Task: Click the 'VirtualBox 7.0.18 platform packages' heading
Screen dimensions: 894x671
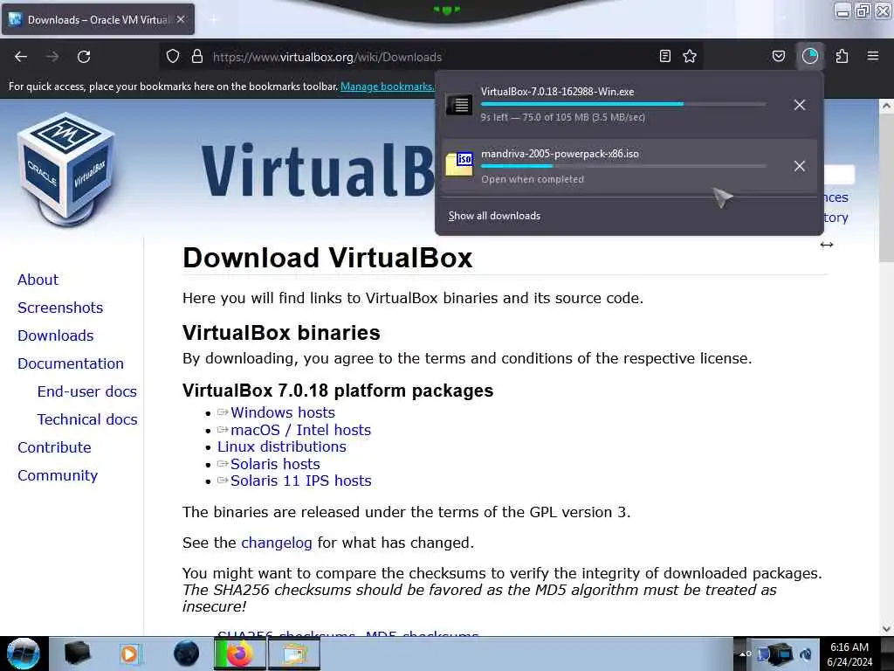Action: coord(338,391)
